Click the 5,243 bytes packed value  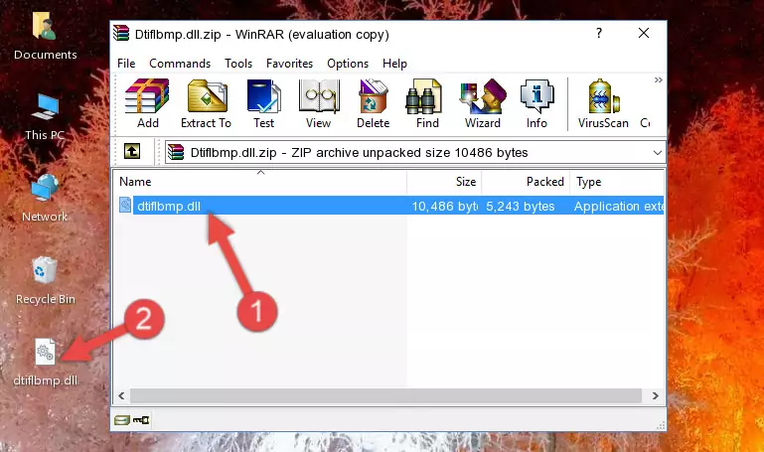click(520, 207)
